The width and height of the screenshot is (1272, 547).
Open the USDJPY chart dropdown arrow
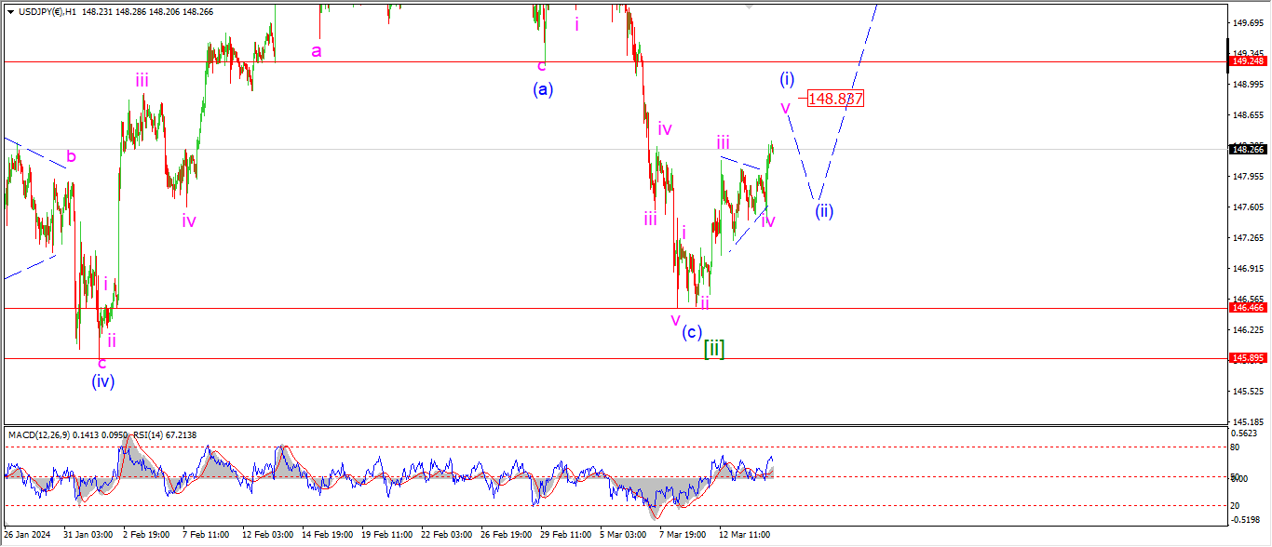pos(10,11)
